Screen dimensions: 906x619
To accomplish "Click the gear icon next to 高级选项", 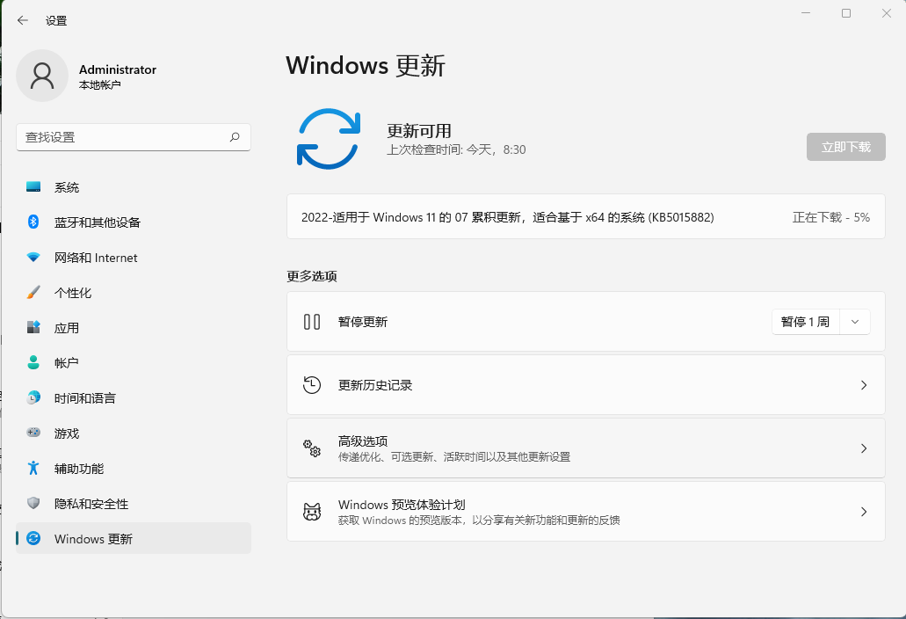I will click(312, 448).
